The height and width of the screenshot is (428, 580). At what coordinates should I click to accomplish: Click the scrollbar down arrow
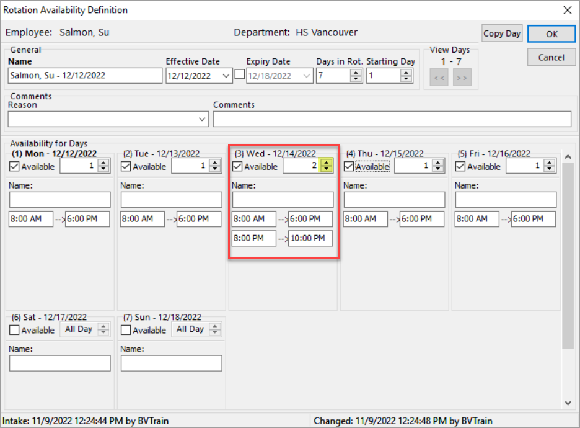pyautogui.click(x=568, y=402)
